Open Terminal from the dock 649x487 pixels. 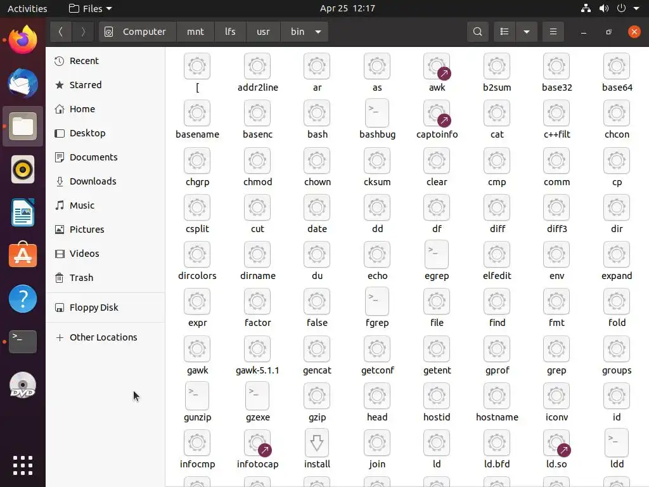(x=23, y=341)
